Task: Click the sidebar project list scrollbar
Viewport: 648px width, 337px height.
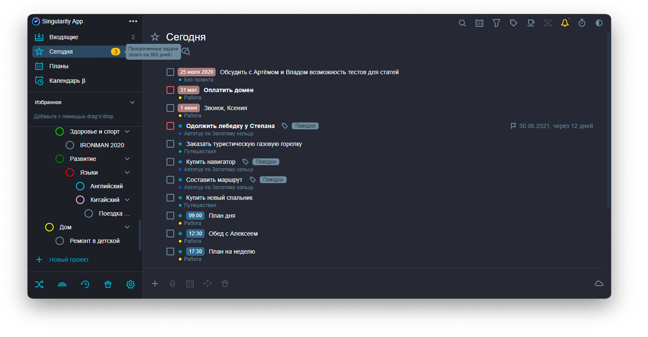Action: [x=140, y=235]
